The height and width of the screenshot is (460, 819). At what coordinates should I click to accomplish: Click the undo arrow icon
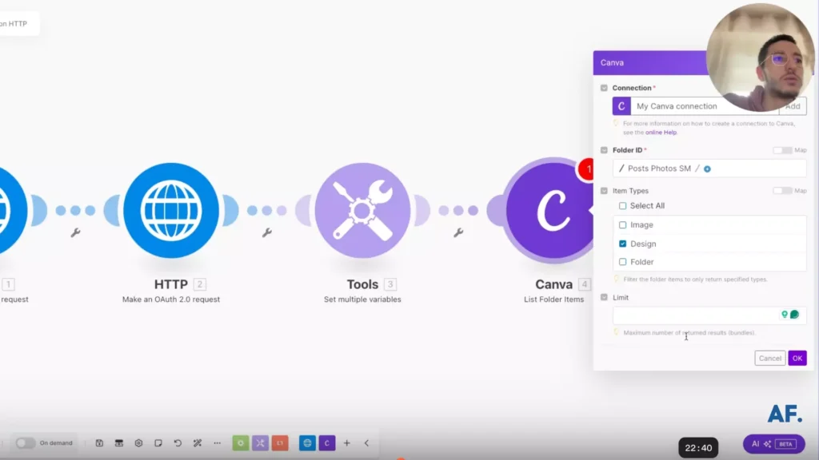pos(178,442)
